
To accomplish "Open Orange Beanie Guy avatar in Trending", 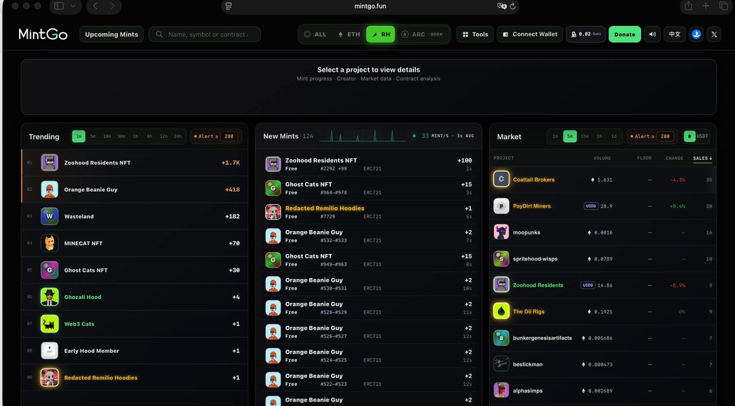I will point(50,190).
